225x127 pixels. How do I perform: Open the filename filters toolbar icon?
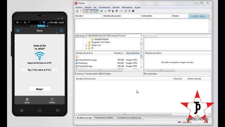122,11
